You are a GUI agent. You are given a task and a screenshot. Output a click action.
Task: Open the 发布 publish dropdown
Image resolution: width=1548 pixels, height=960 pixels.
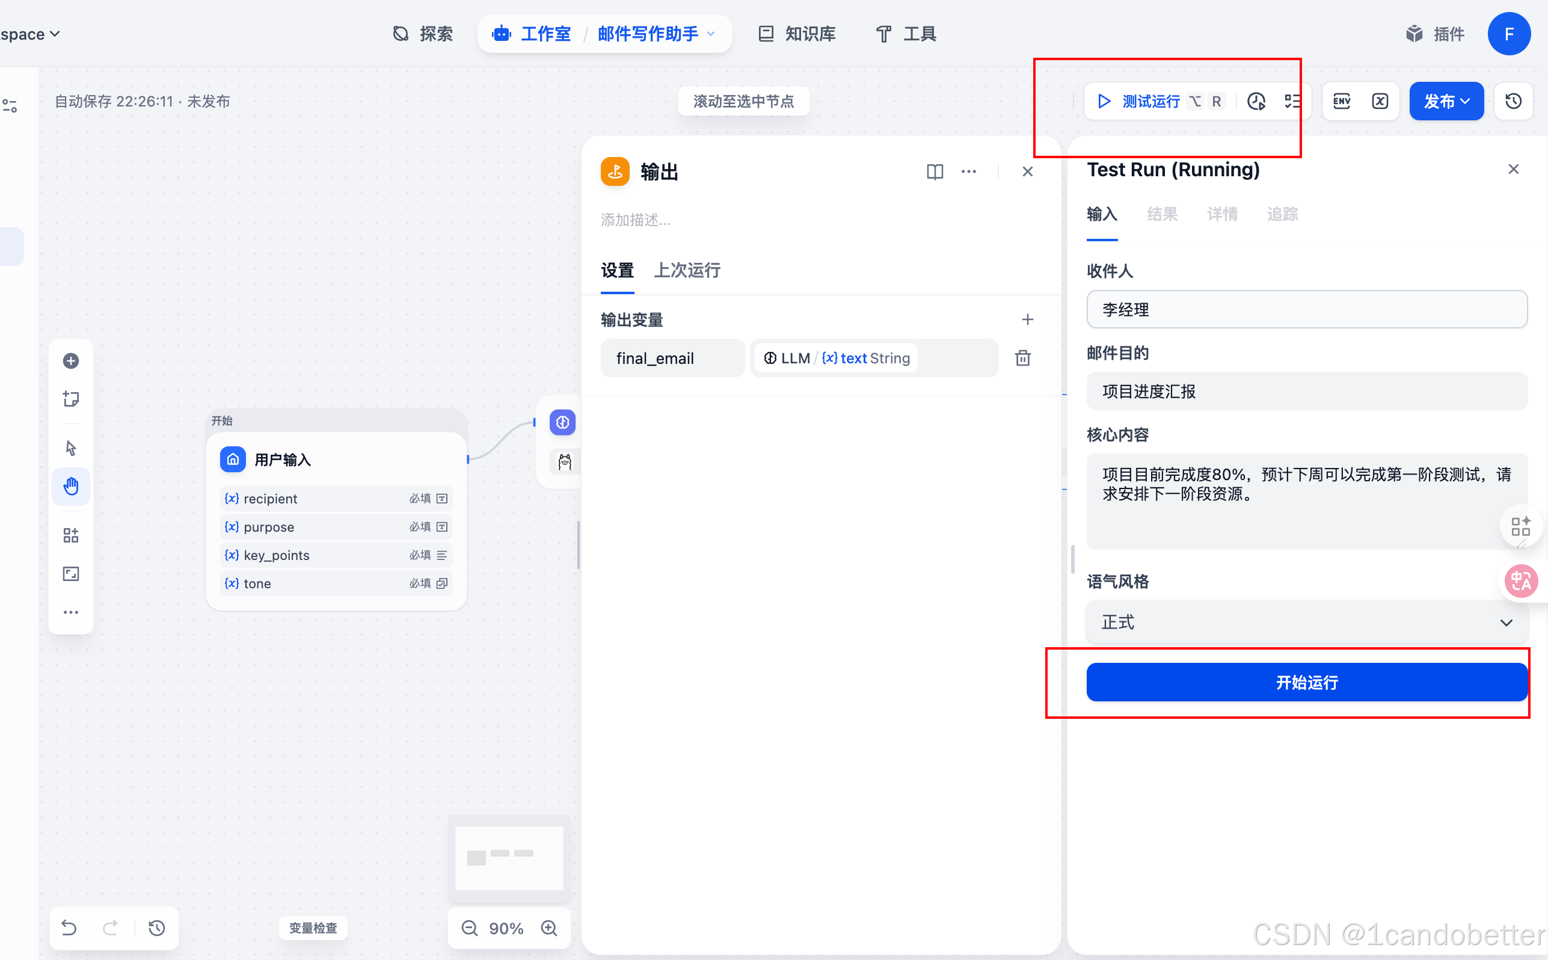pyautogui.click(x=1446, y=101)
